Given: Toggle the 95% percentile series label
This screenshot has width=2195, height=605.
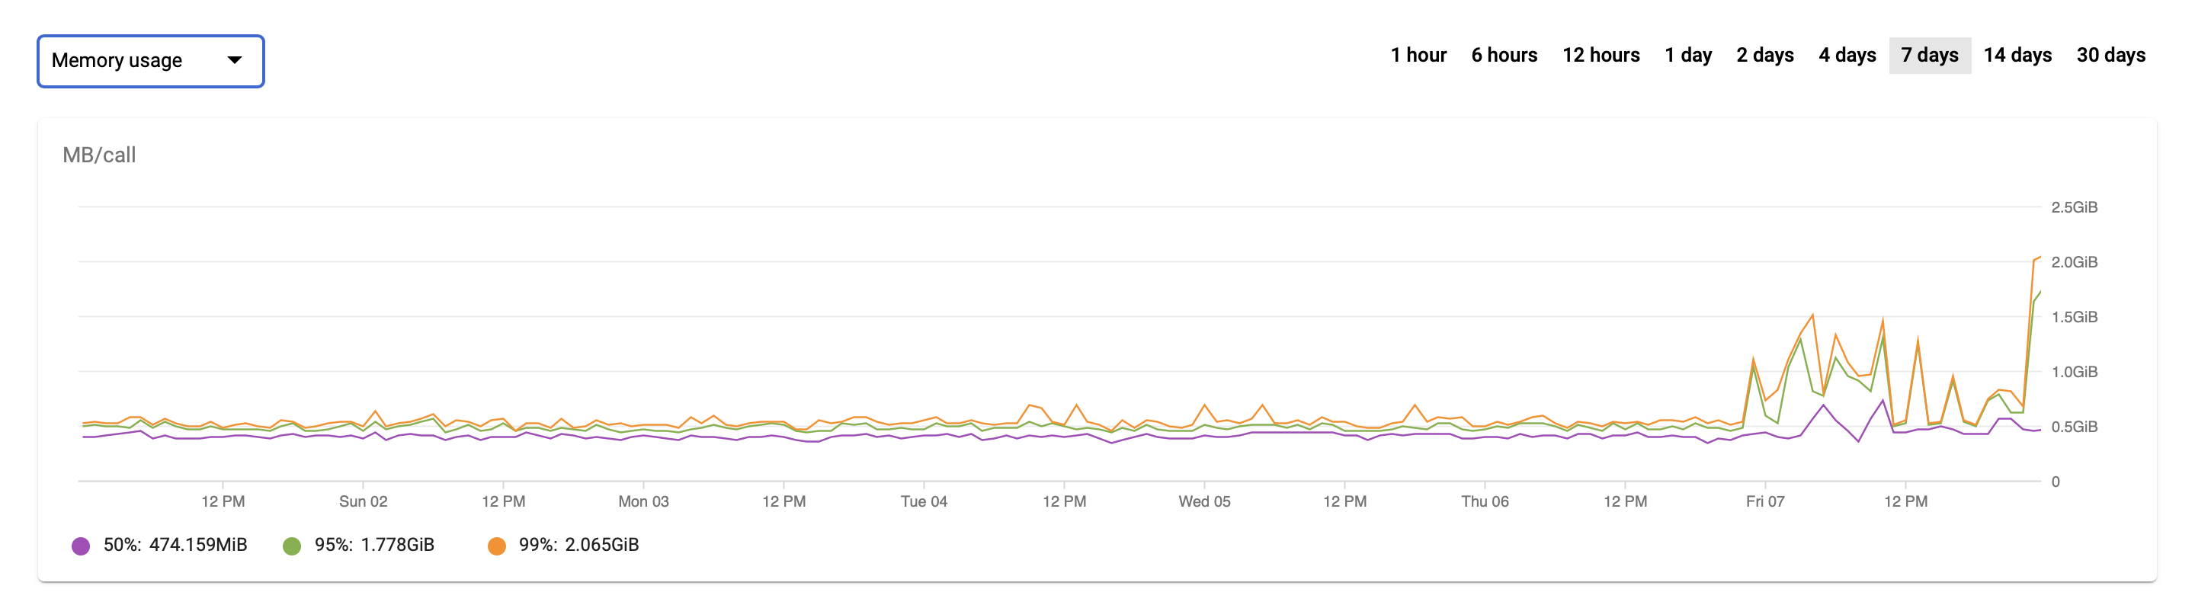Looking at the screenshot, I should [x=374, y=546].
